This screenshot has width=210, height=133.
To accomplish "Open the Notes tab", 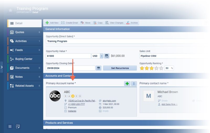I will point(24,77).
